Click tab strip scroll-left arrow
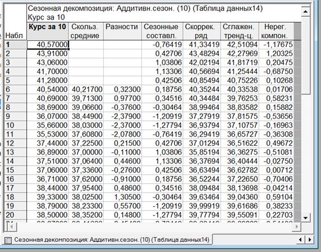This screenshot has width=321, height=252. [300, 239]
